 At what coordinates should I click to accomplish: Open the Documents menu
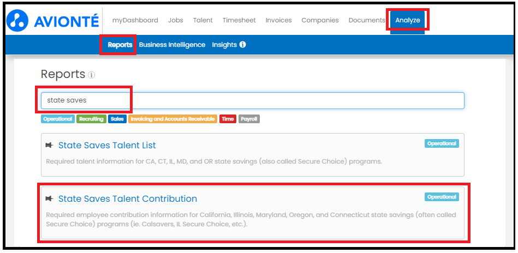[x=367, y=20]
